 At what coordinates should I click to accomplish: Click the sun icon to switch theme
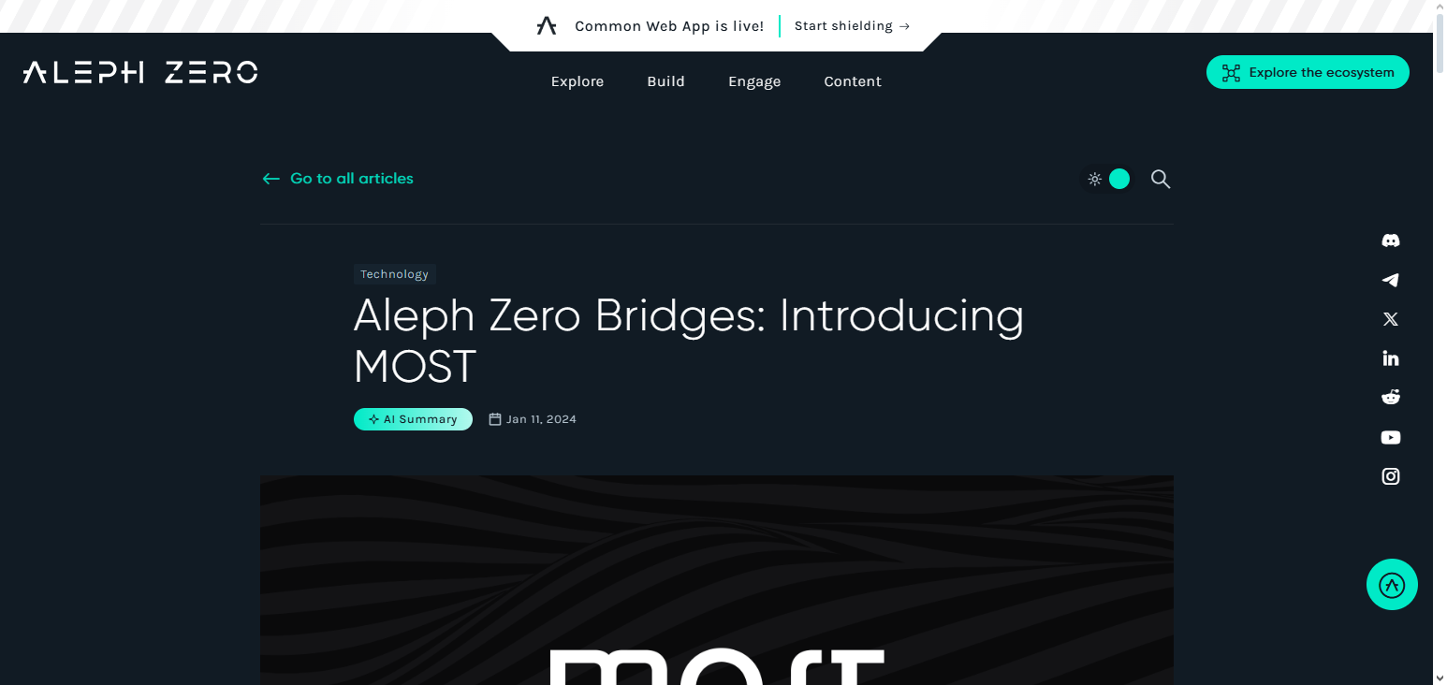(x=1094, y=178)
